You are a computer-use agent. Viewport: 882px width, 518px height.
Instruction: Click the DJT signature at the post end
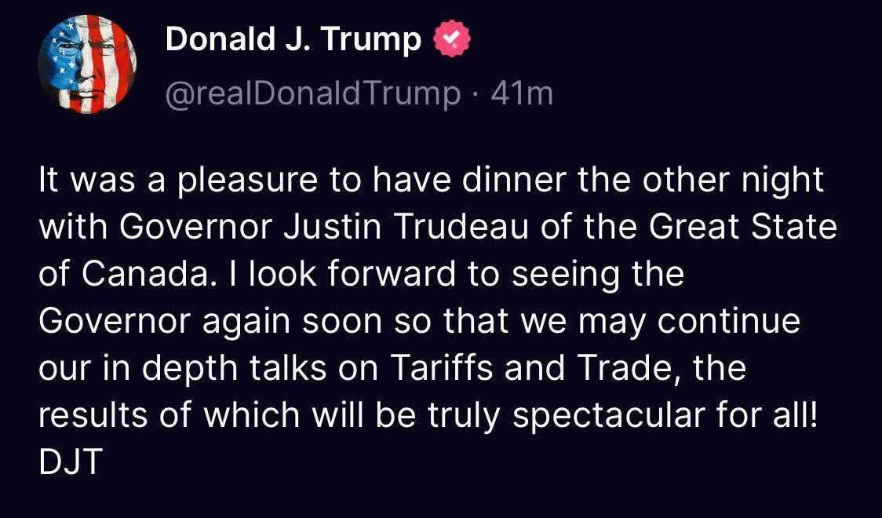(x=71, y=462)
